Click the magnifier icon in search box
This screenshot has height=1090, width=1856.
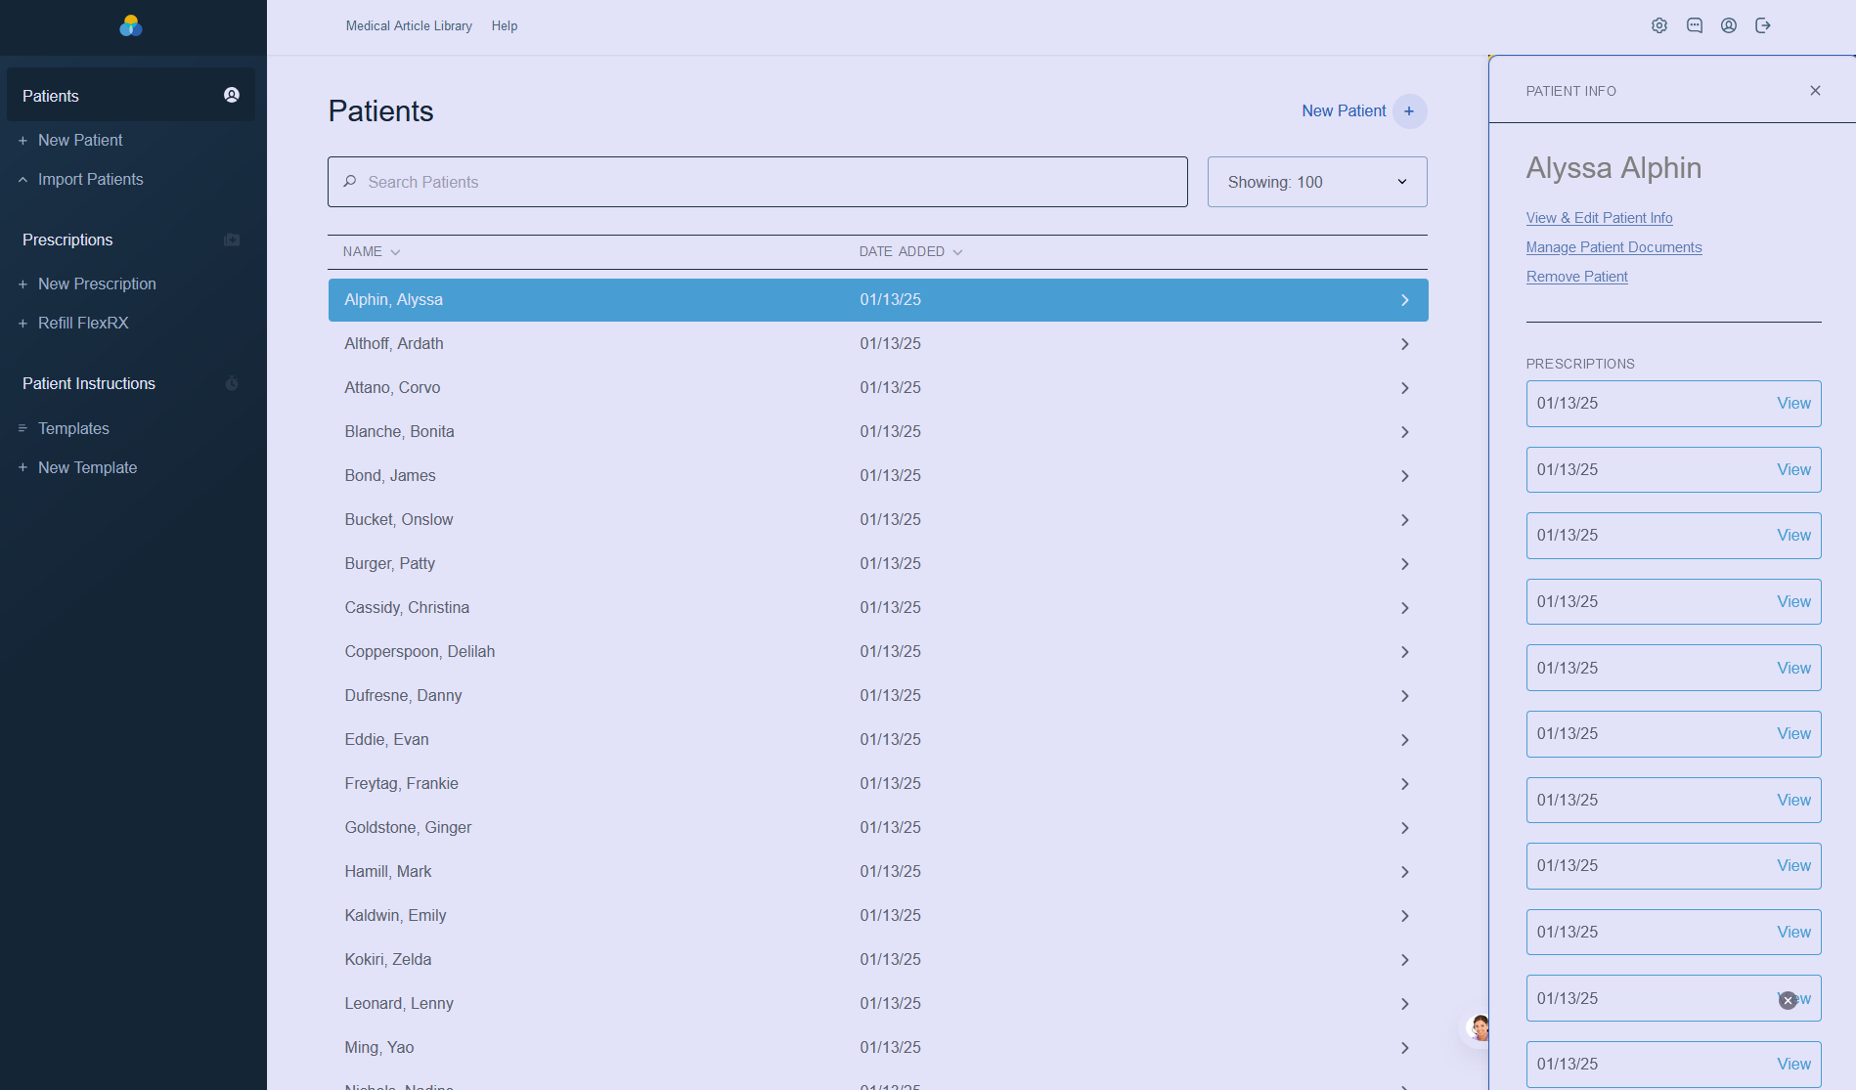[350, 182]
